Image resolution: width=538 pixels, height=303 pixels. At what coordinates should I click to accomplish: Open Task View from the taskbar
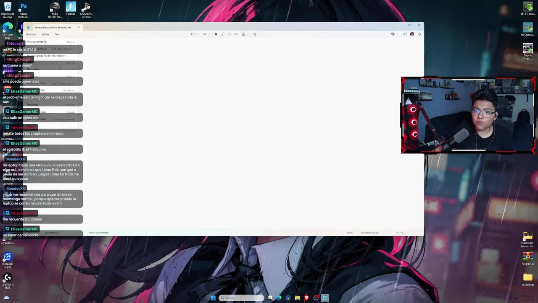[x=270, y=298]
